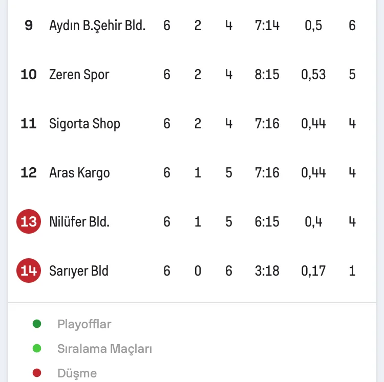Click the light green Sıralama Maçları dot
Screen dimensions: 384x382
(x=36, y=349)
